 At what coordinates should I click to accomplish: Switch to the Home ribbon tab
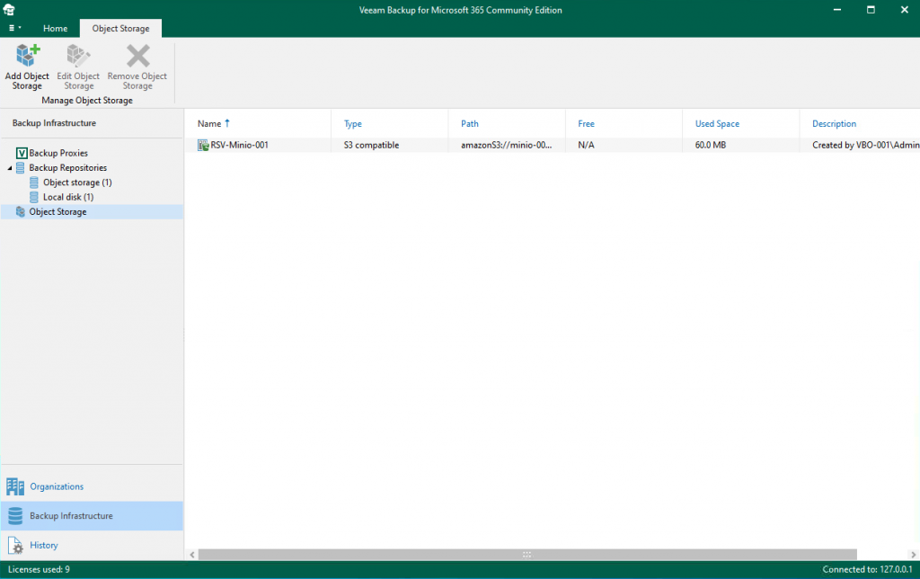point(55,28)
